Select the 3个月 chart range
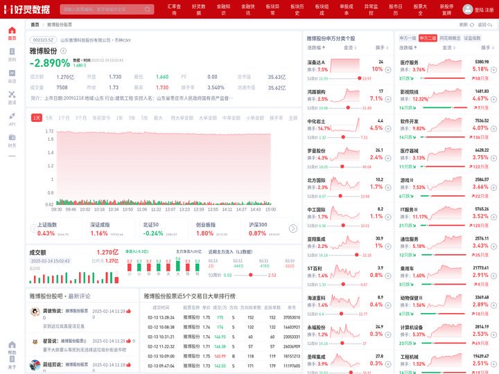This screenshot has width=499, height=374. (x=81, y=118)
